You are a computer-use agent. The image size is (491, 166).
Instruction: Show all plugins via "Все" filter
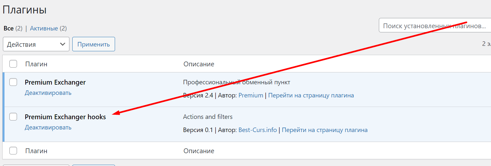pos(8,29)
